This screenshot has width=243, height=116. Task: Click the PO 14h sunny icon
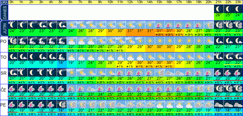150,40
